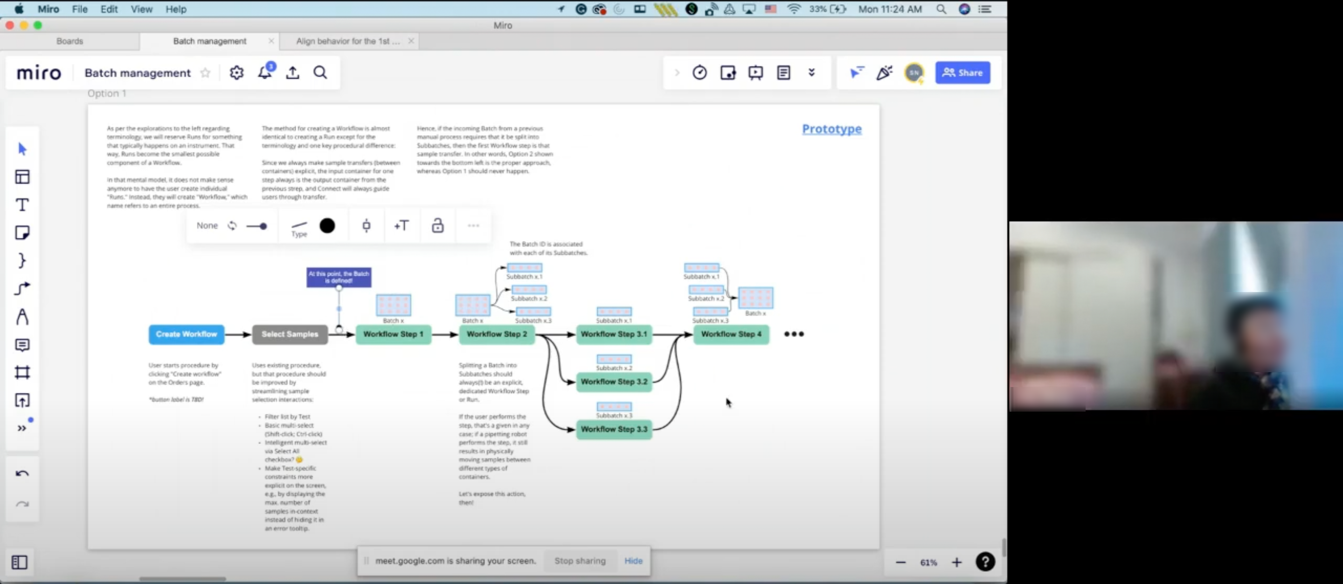Open the View menu
The image size is (1343, 584).
coord(141,9)
